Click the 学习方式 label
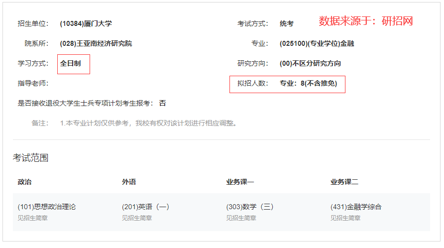This screenshot has height=248, width=444. point(33,63)
